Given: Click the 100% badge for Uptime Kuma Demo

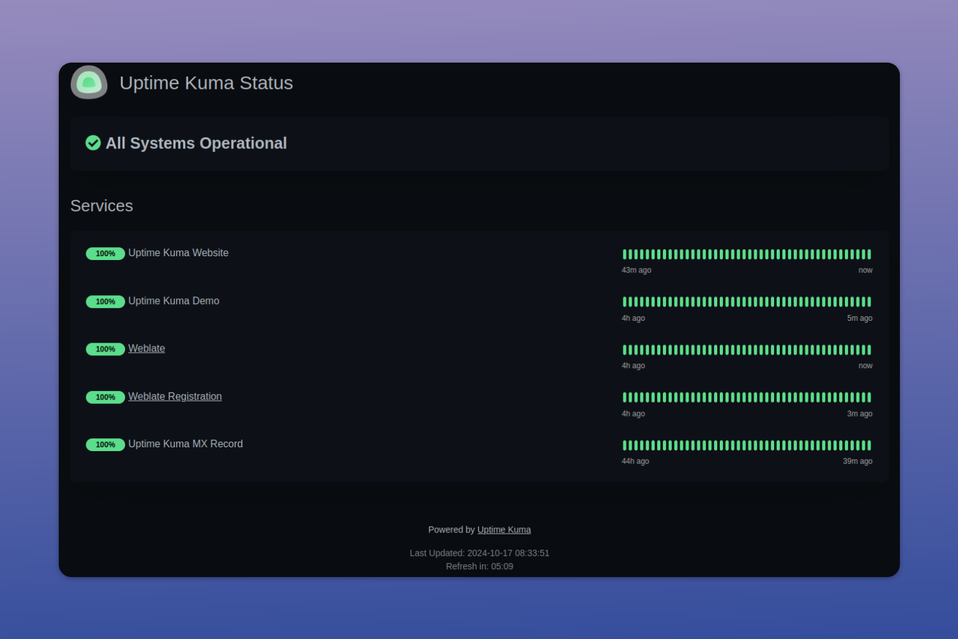Looking at the screenshot, I should click(105, 302).
